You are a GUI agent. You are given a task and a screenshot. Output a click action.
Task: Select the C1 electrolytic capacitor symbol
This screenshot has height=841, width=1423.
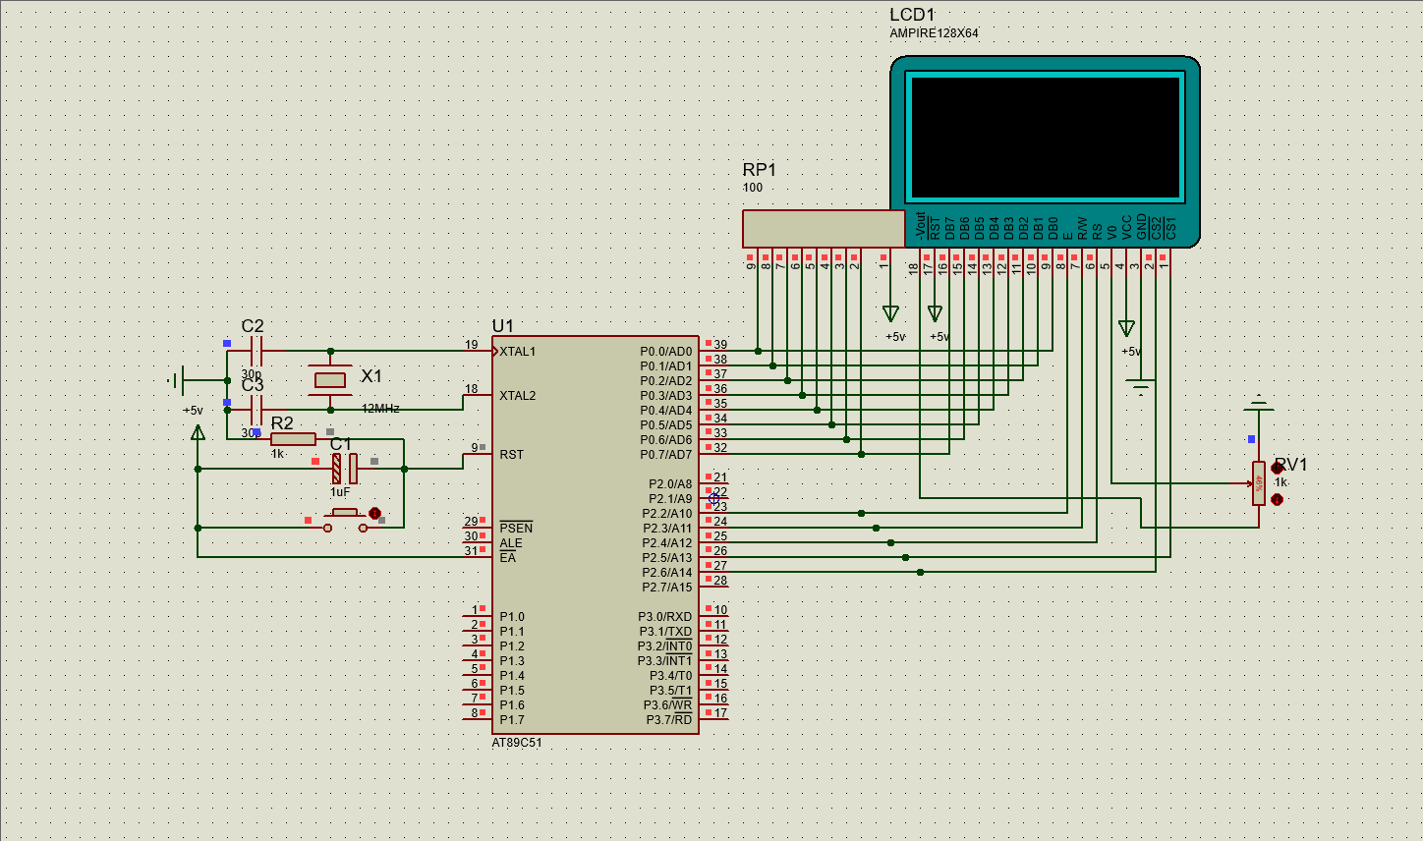(344, 469)
